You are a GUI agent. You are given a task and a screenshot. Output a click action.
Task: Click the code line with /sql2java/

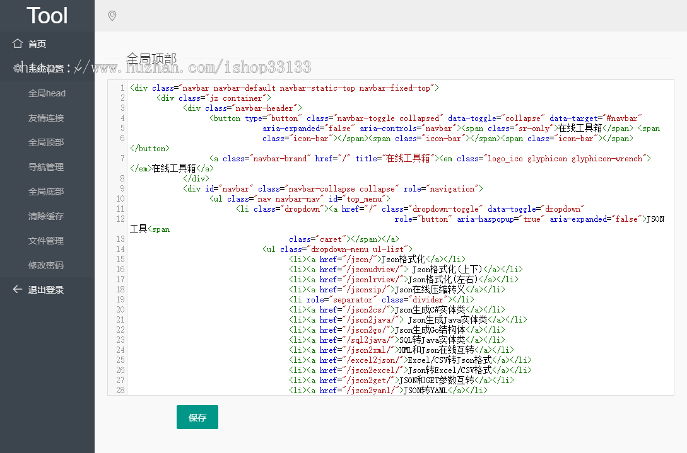pos(397,340)
